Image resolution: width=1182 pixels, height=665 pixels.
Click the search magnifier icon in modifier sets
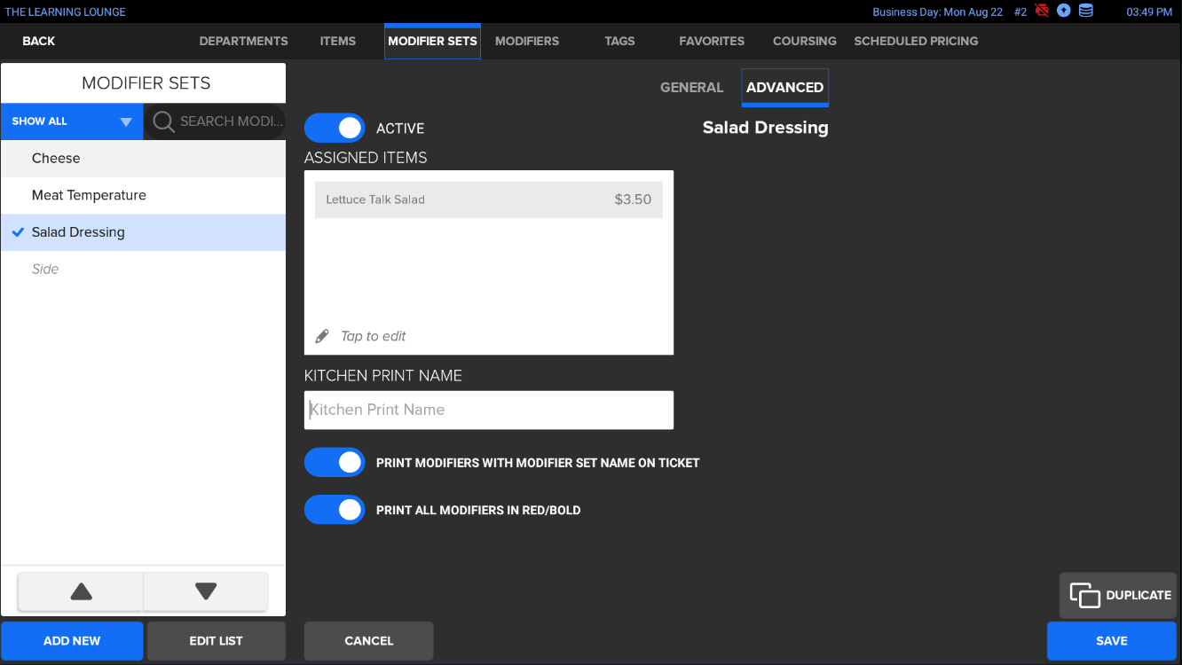(x=163, y=121)
